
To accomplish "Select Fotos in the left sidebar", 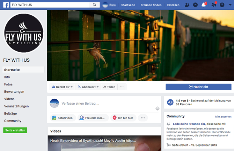I will coord(8,84).
